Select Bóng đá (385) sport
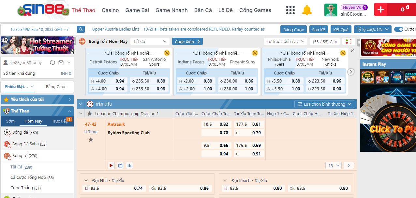The height and width of the screenshot is (198, 416). pos(37,132)
